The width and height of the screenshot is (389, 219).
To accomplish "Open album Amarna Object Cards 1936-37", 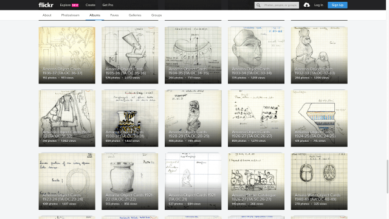I will pos(67,55).
